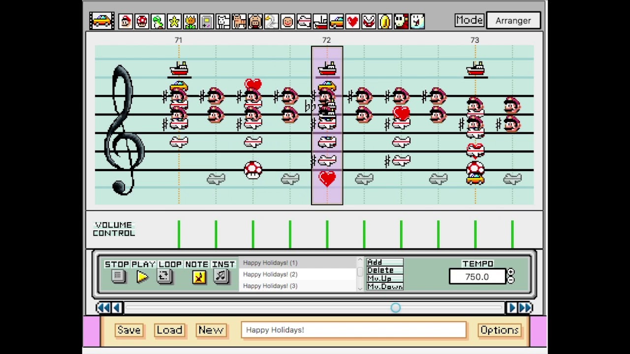The image size is (630, 354).
Task: Select the Mario head instrument
Action: [x=126, y=21]
